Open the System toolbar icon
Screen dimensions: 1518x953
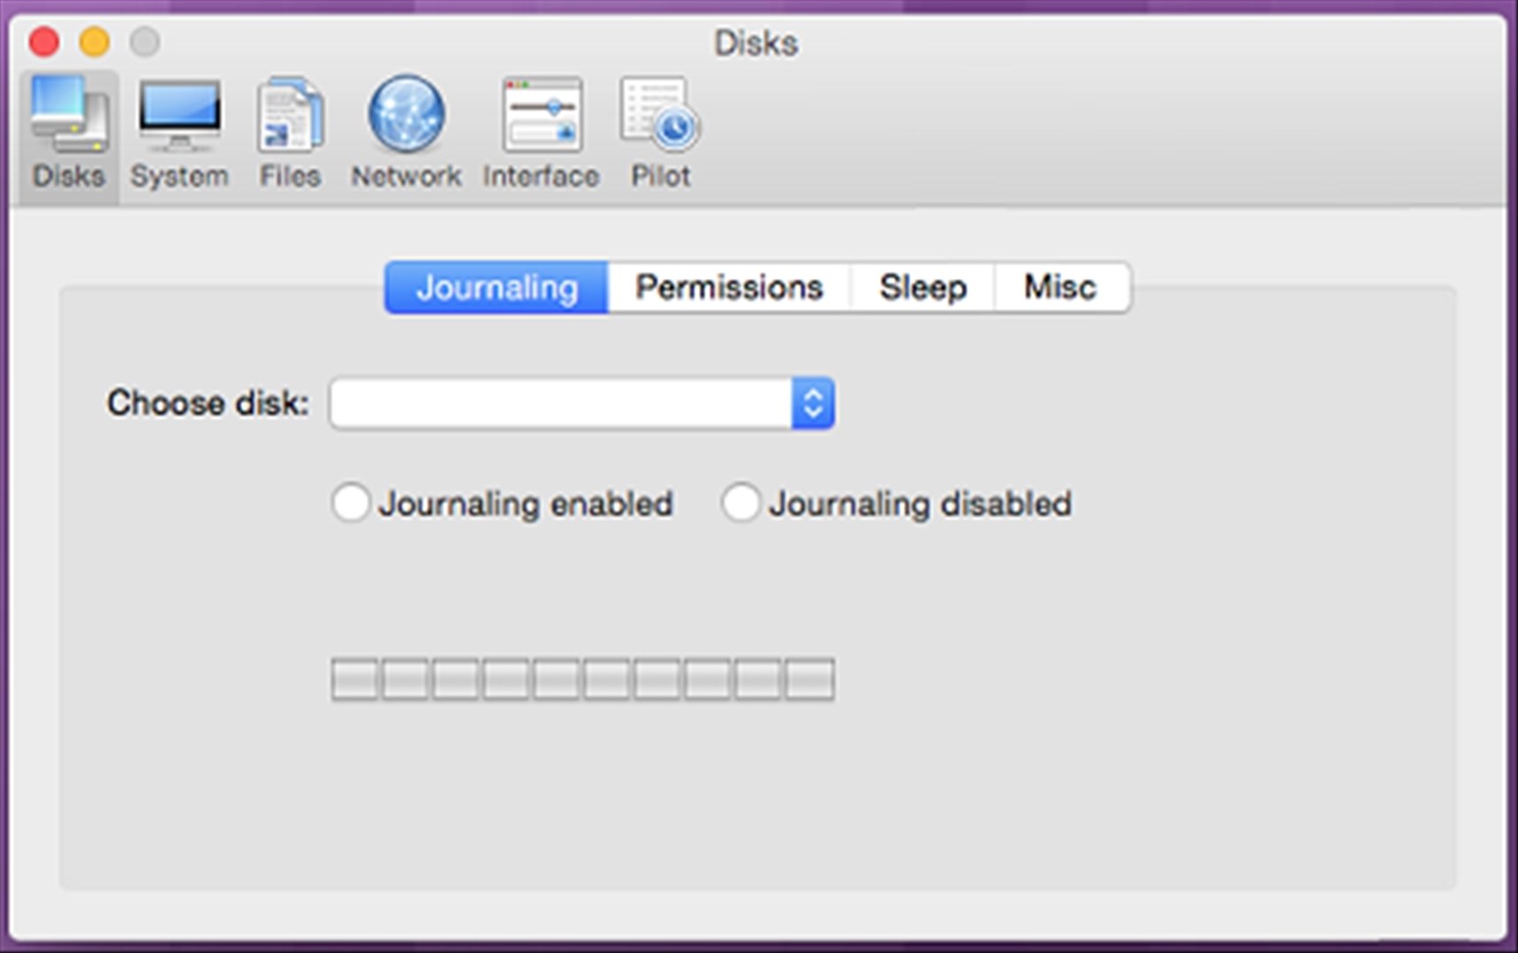point(179,115)
